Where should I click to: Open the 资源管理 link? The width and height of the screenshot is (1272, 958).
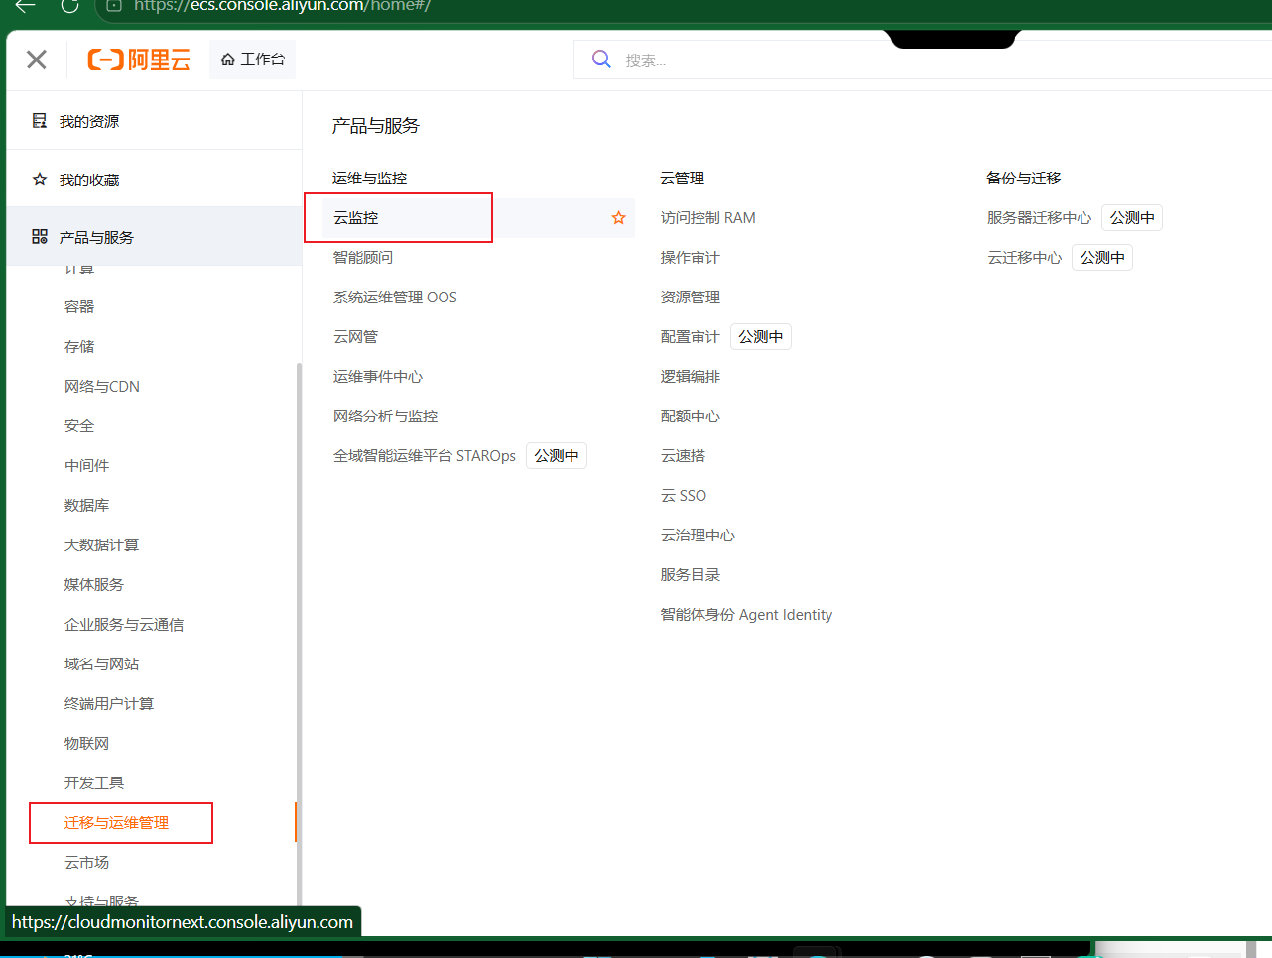[691, 297]
